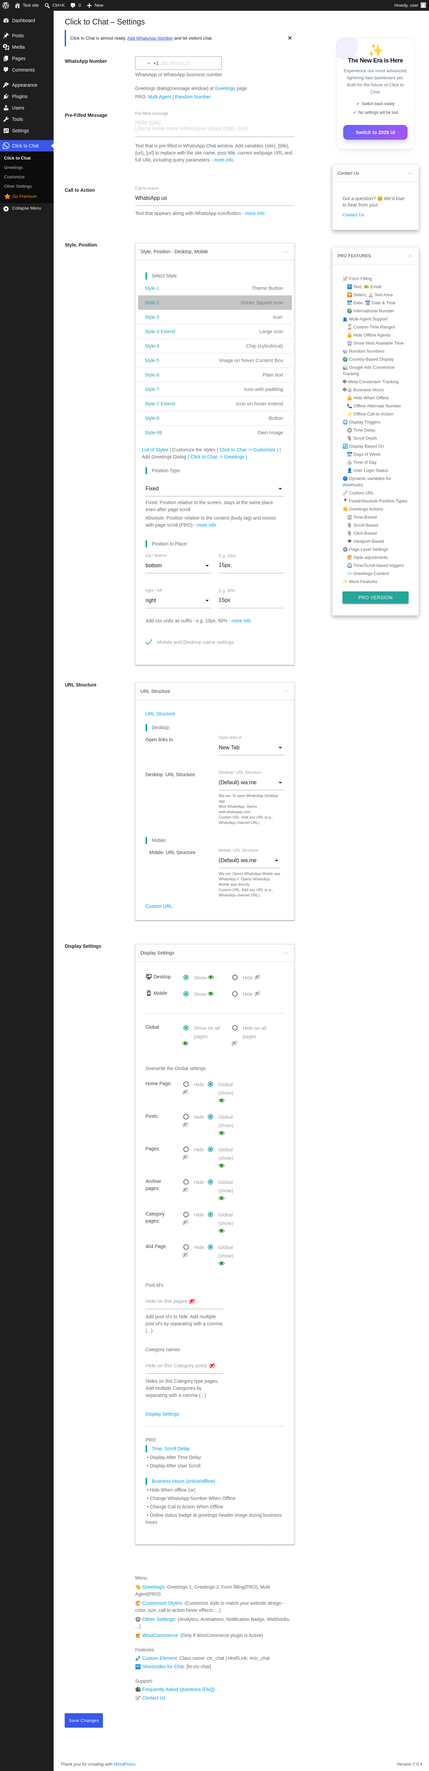The width and height of the screenshot is (429, 1771).
Task: Click the Custom URL link
Action: [x=159, y=906]
